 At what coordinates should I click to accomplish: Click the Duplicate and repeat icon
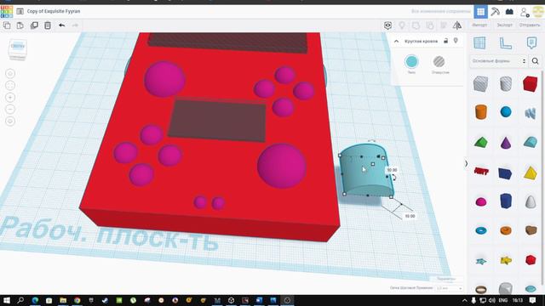34,25
